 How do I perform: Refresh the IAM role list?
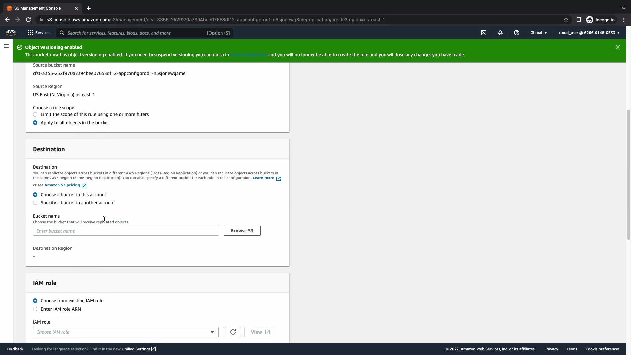pos(233,332)
